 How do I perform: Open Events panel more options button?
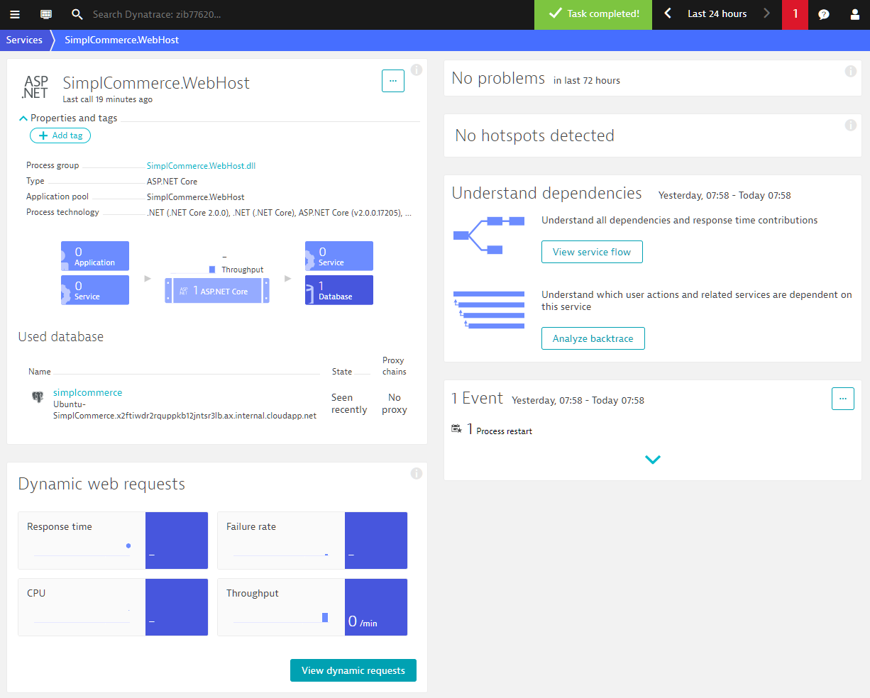coord(843,399)
